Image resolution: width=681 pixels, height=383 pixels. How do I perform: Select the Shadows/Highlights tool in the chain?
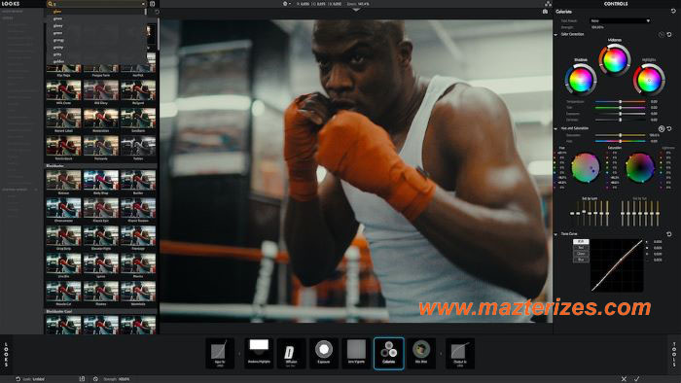tap(259, 353)
